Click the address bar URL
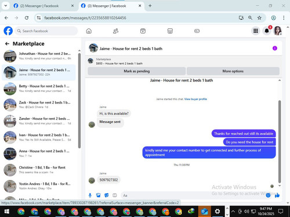Screen dimensions: 290x217 pyautogui.click(x=85, y=18)
